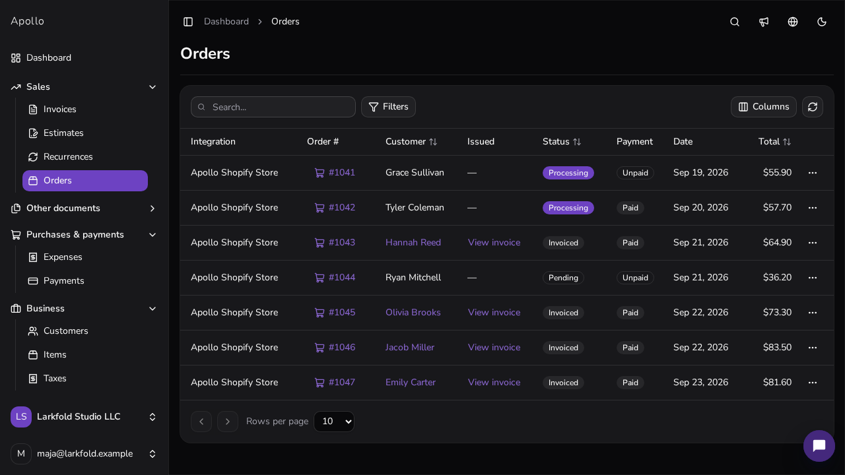845x475 pixels.
Task: Open Recurrences in sidebar
Action: [x=85, y=157]
